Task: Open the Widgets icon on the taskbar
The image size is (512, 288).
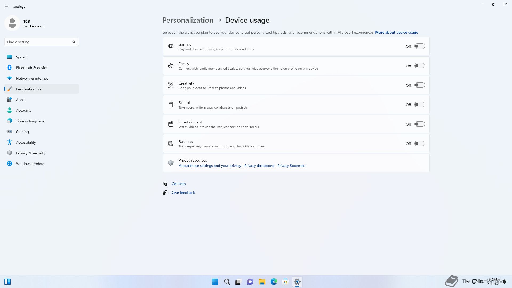Action: coord(7,282)
